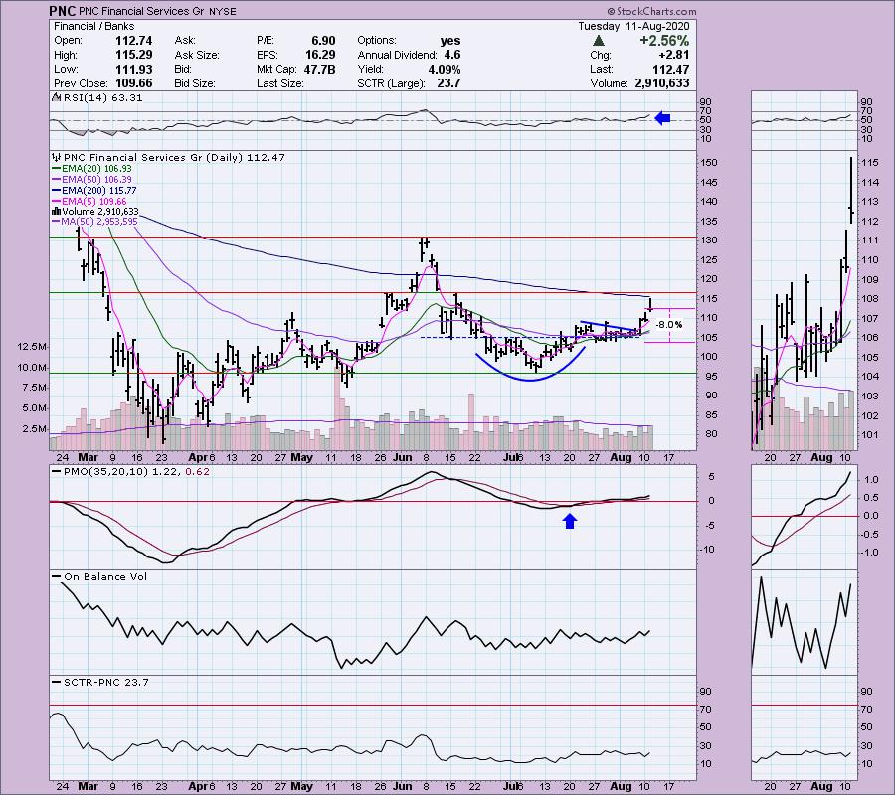Click the Options value 'yes'
This screenshot has width=895, height=795.
[450, 41]
